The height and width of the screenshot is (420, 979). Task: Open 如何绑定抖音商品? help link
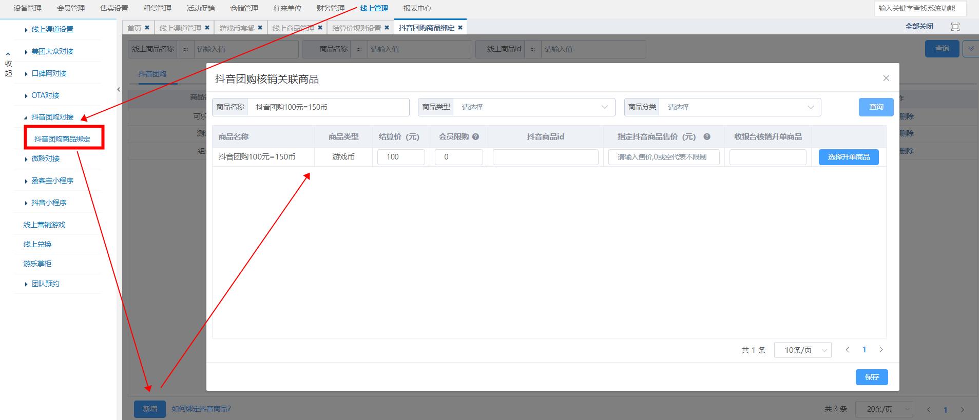201,409
